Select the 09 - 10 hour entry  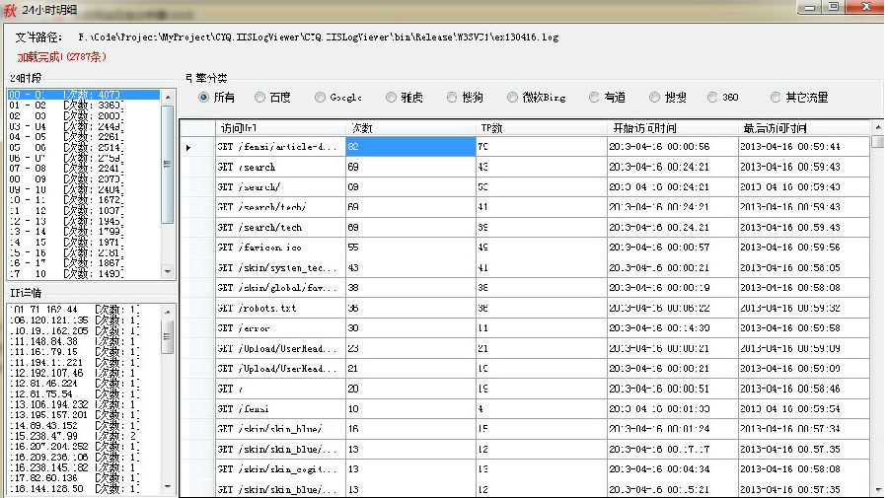[x=83, y=189]
